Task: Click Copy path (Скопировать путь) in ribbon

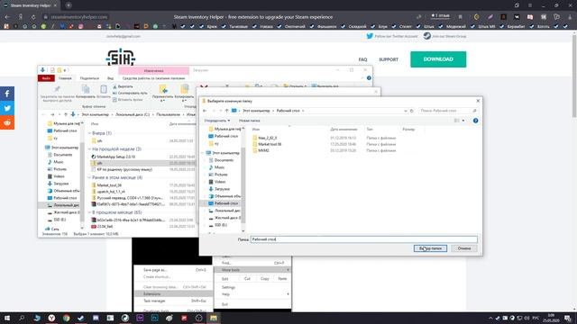Action: click(130, 94)
